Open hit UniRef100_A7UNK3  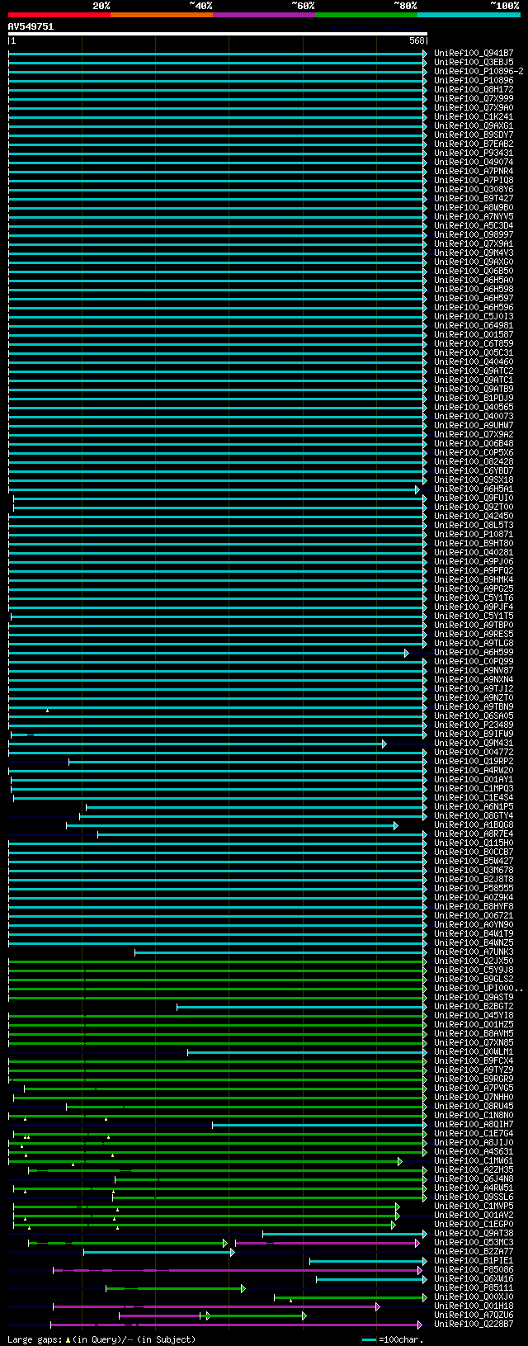(474, 952)
